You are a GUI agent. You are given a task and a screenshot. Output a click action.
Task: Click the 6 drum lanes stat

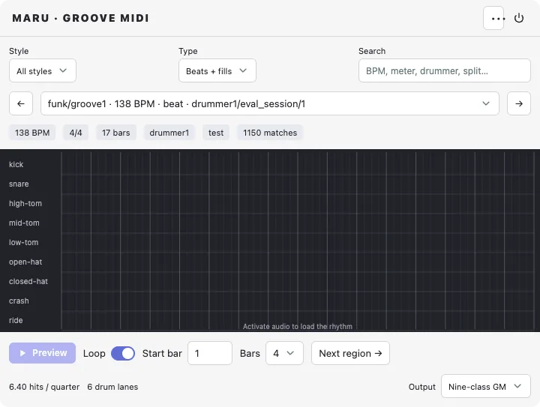pyautogui.click(x=112, y=387)
